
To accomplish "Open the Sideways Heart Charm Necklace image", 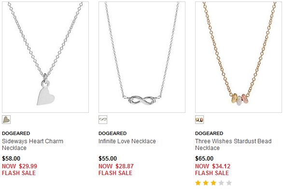I will (x=45, y=57).
